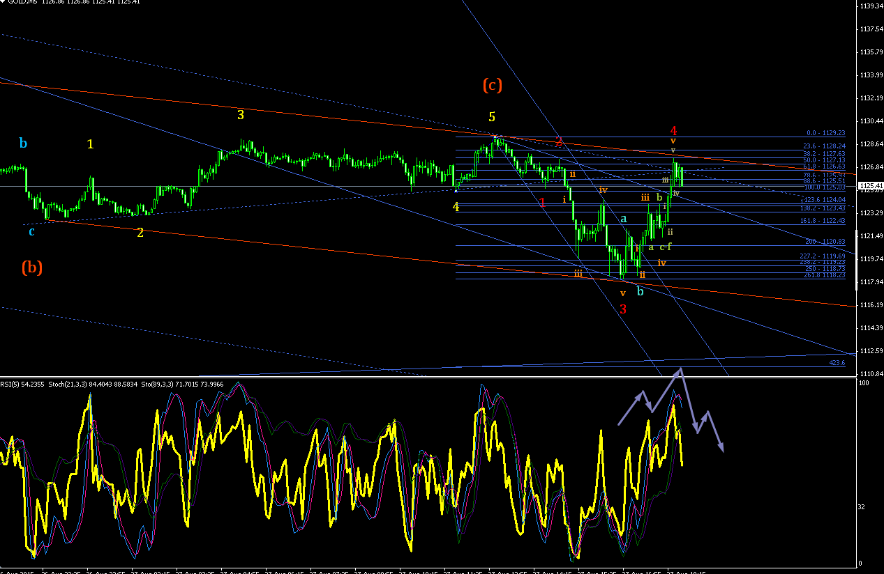884x574 pixels.
Task: Click the indicator scale value 100
Action: [x=865, y=384]
